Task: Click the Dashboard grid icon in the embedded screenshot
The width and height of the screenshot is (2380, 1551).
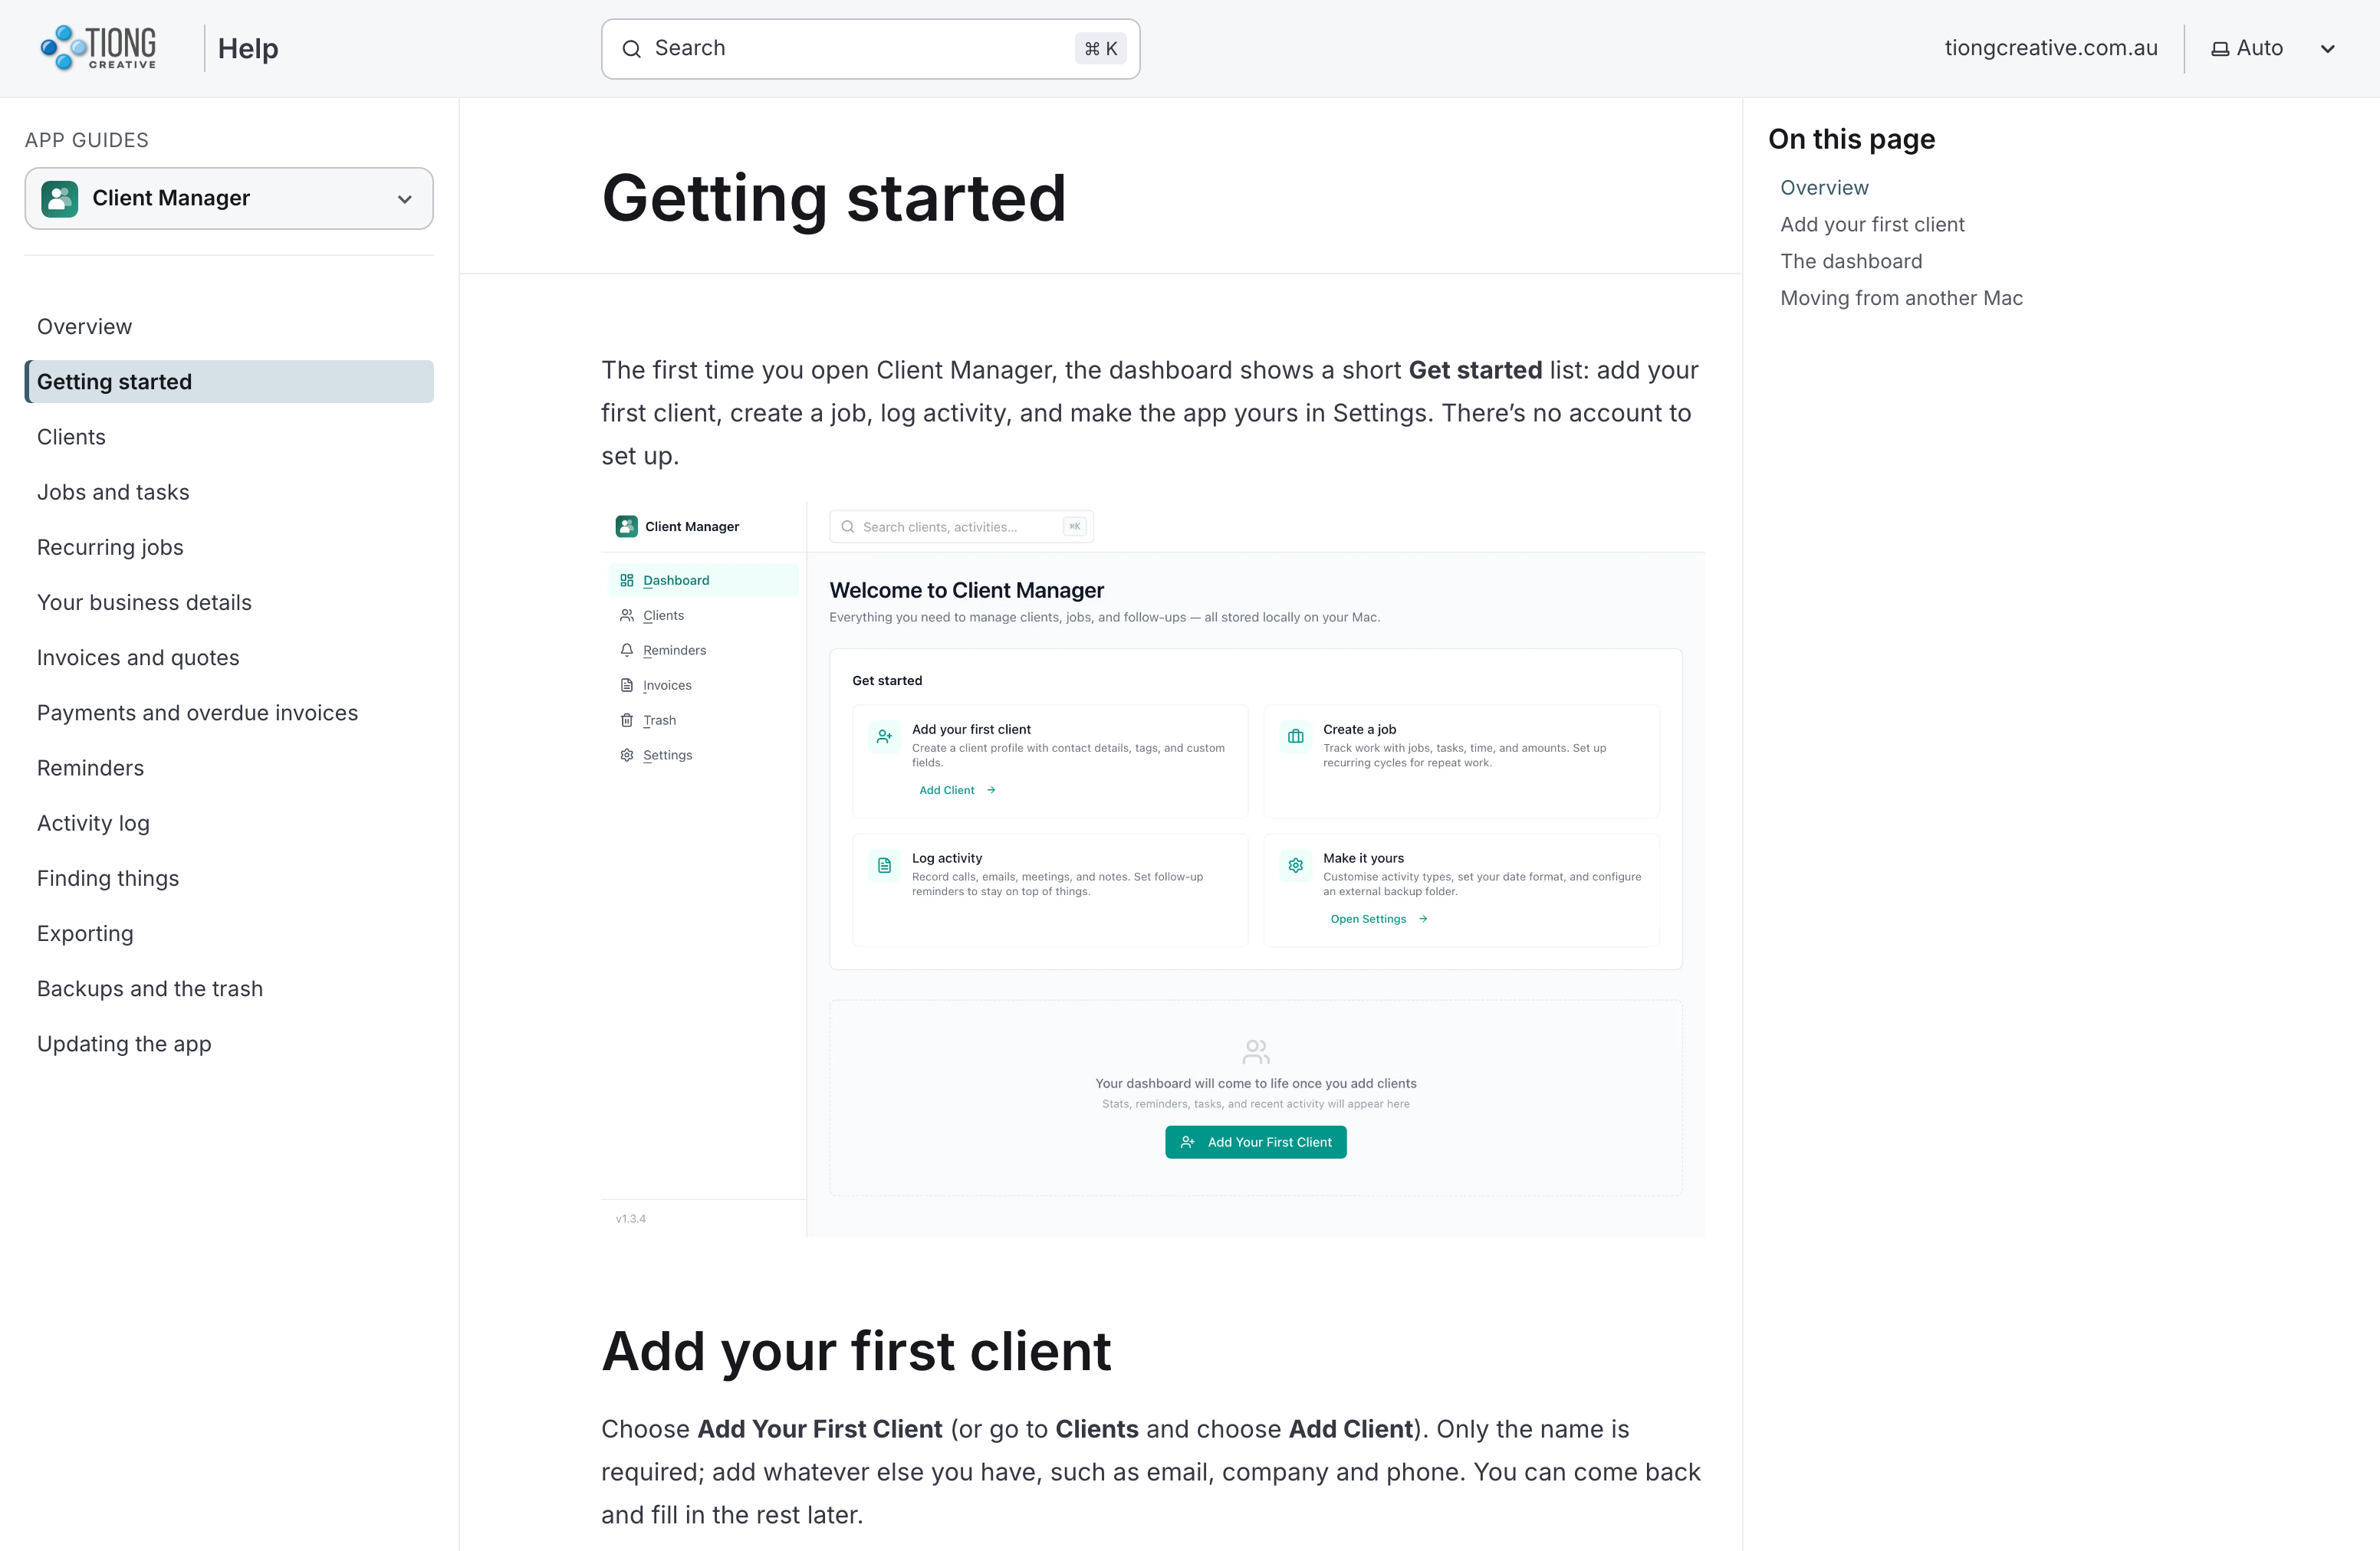Action: 627,581
